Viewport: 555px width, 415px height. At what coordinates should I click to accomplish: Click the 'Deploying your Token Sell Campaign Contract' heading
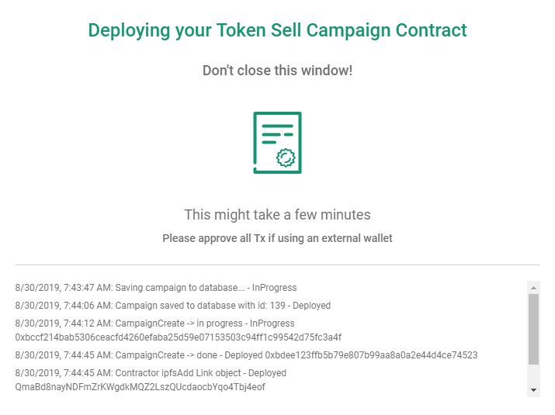pyautogui.click(x=278, y=30)
